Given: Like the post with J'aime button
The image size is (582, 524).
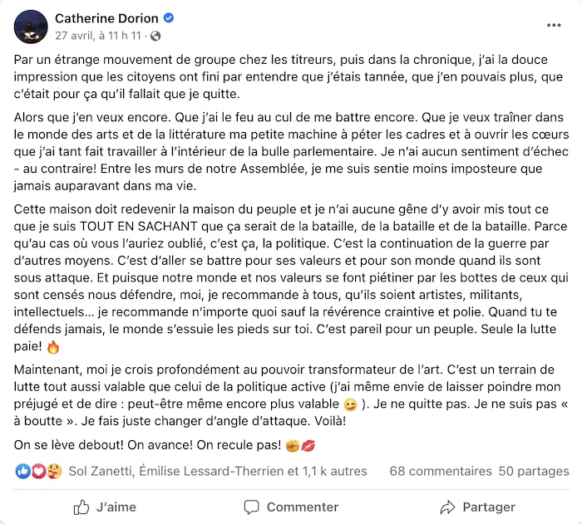Looking at the screenshot, I should pos(105,507).
